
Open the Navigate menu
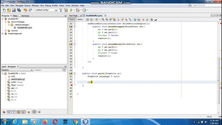click(x=19, y=6)
